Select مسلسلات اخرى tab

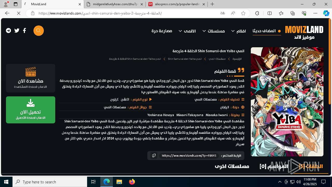coord(232,166)
